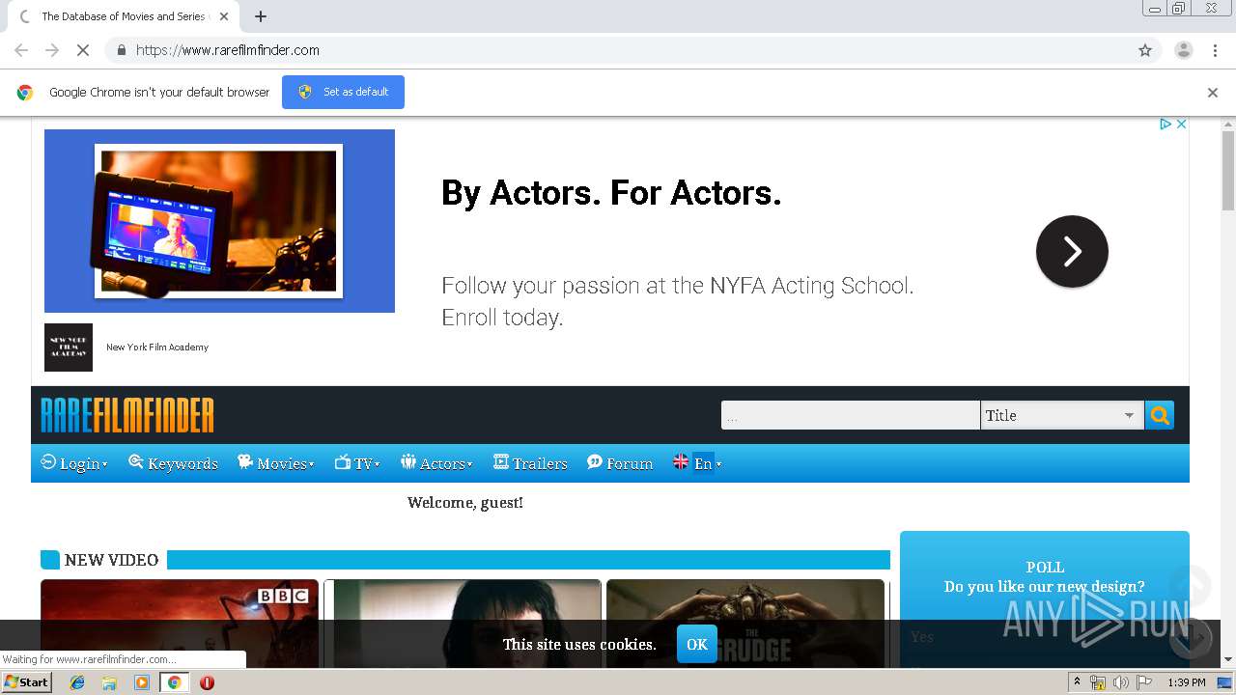Open Chrome's three-dot menu
Viewport: 1236px width, 695px height.
click(1215, 50)
